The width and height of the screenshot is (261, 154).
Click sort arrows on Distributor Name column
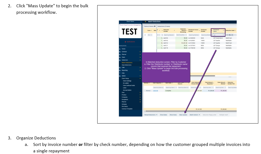224,30
